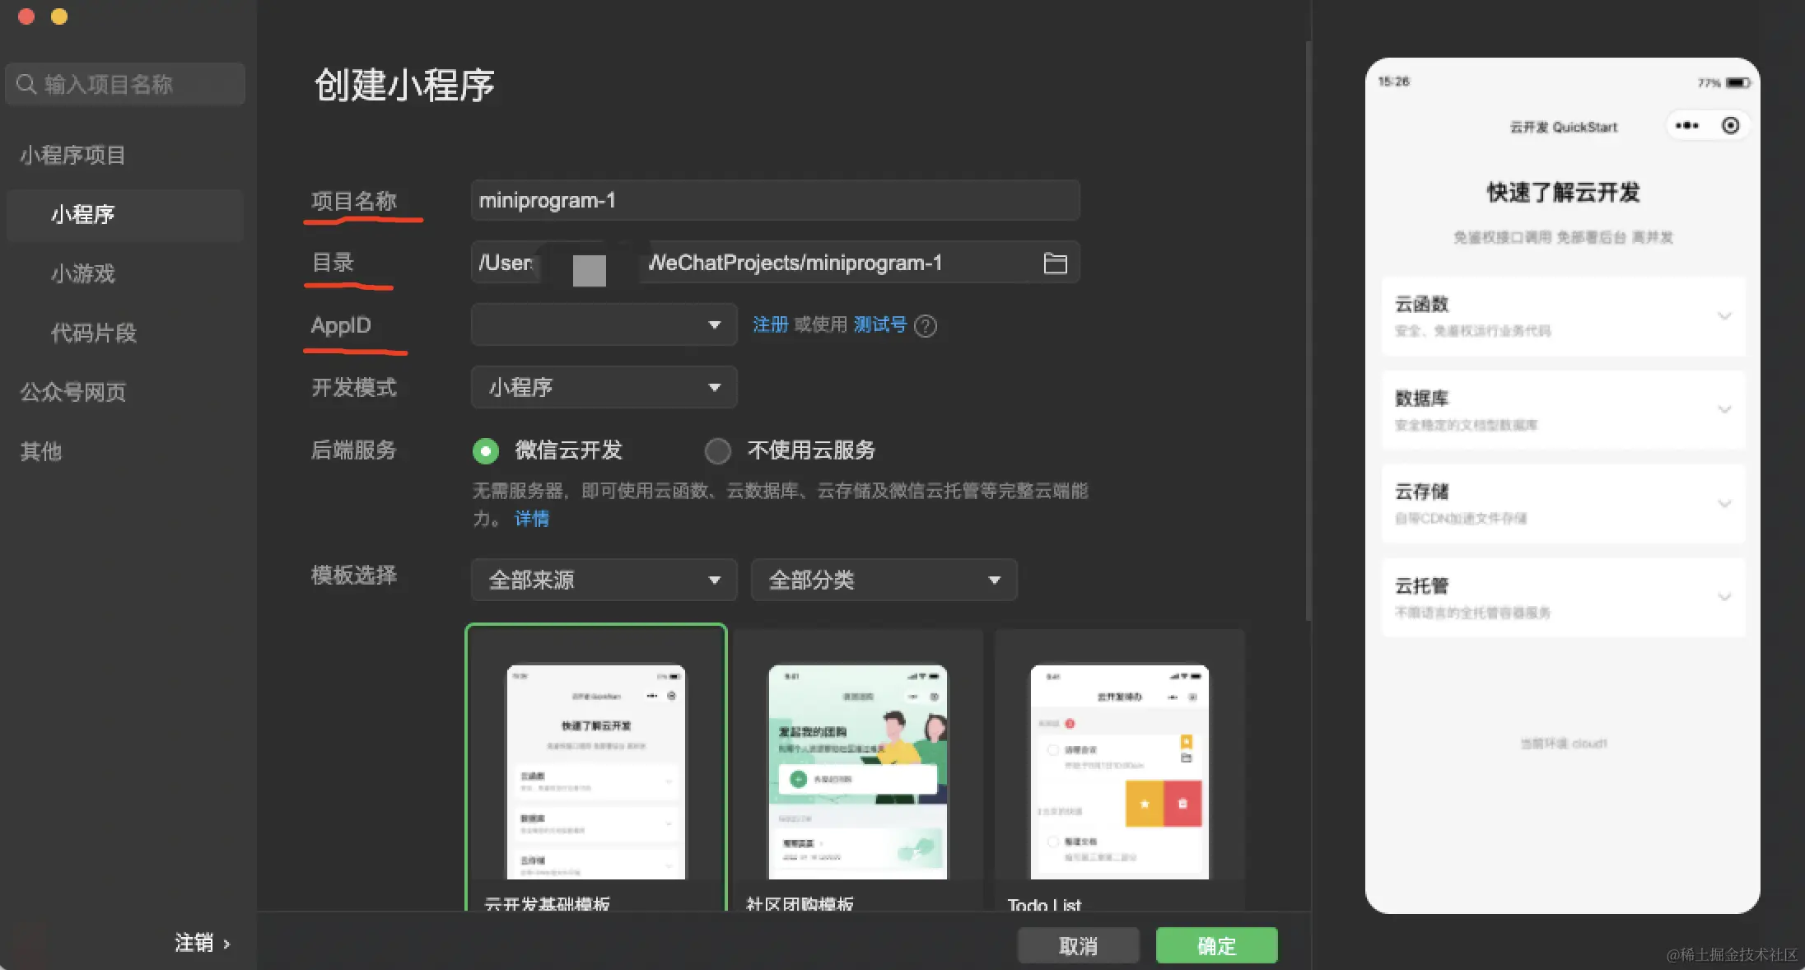Open folder browser for project directory
This screenshot has width=1805, height=970.
1055,262
